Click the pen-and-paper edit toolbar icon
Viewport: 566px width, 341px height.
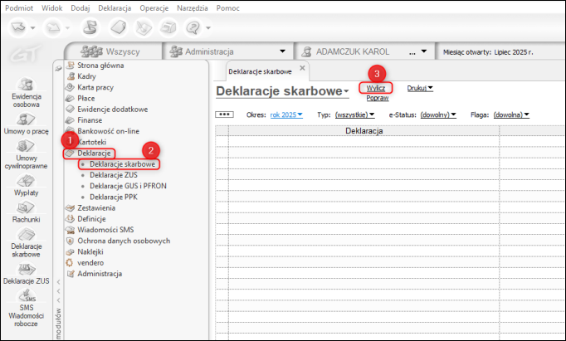pyautogui.click(x=143, y=27)
